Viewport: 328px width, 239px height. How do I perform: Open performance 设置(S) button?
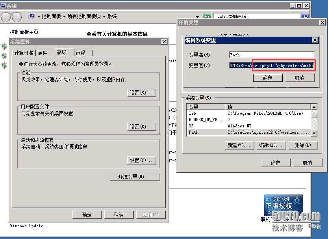[142, 93]
